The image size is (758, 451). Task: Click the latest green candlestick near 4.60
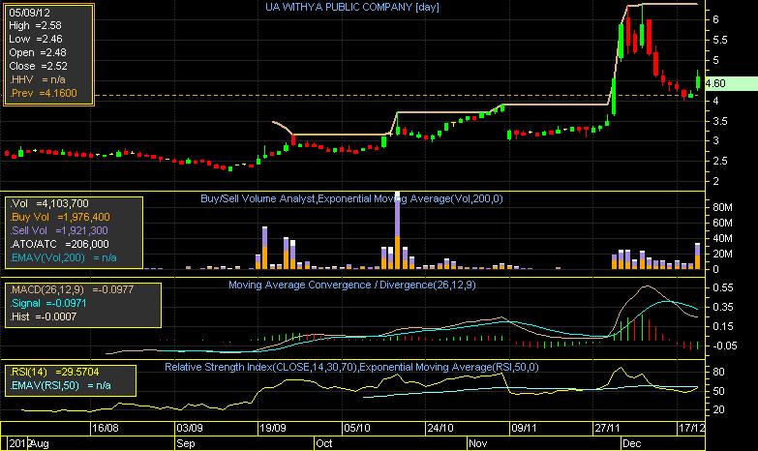pos(698,80)
